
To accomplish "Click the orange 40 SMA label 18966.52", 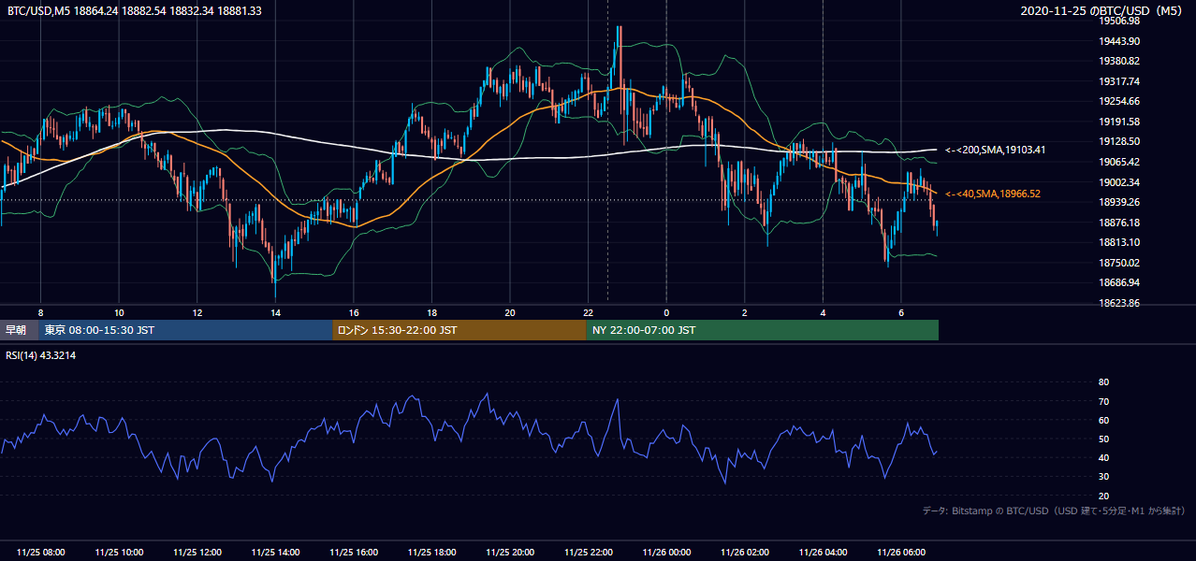I will tap(993, 194).
